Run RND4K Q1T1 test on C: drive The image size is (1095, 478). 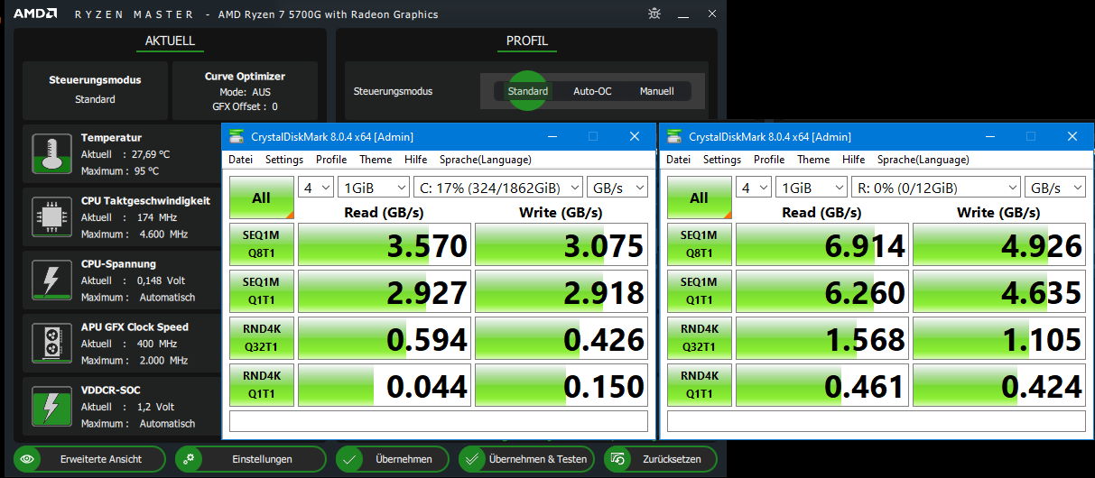262,385
